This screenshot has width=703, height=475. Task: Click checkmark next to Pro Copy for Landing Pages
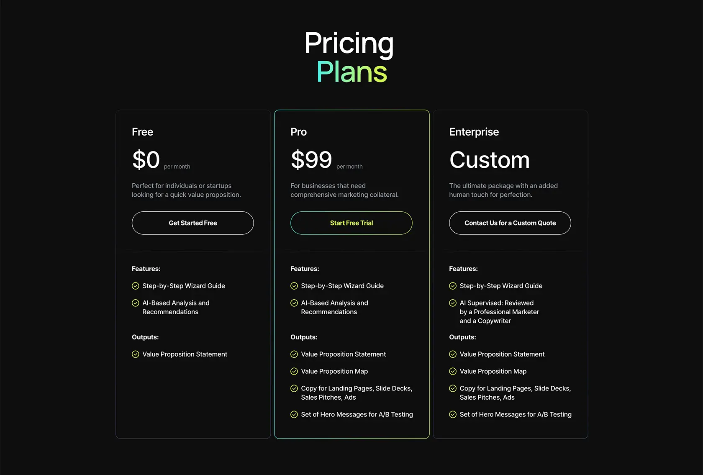click(294, 388)
